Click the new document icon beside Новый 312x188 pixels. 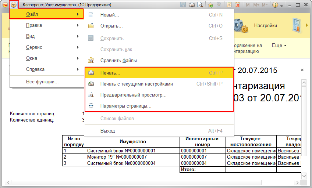[x=91, y=15]
